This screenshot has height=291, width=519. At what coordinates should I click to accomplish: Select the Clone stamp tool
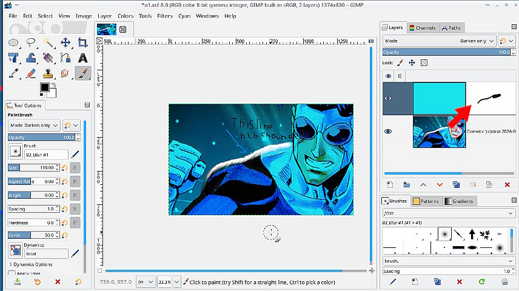49,73
